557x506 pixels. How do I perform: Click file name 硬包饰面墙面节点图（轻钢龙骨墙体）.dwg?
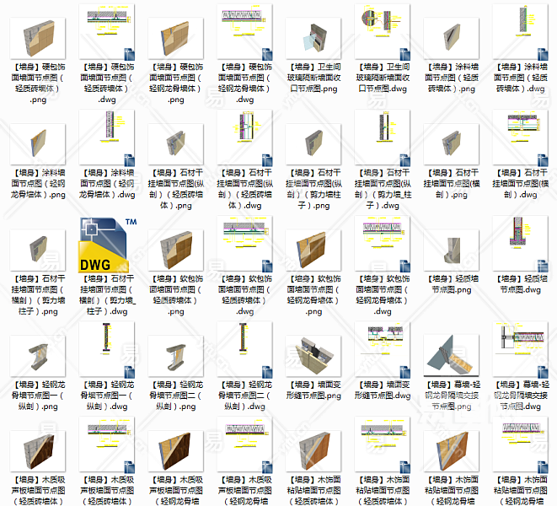244,83
